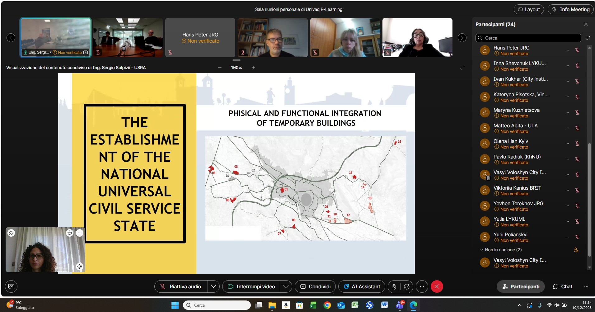Collapse the Non in riunione section
The height and width of the screenshot is (312, 595).
482,250
